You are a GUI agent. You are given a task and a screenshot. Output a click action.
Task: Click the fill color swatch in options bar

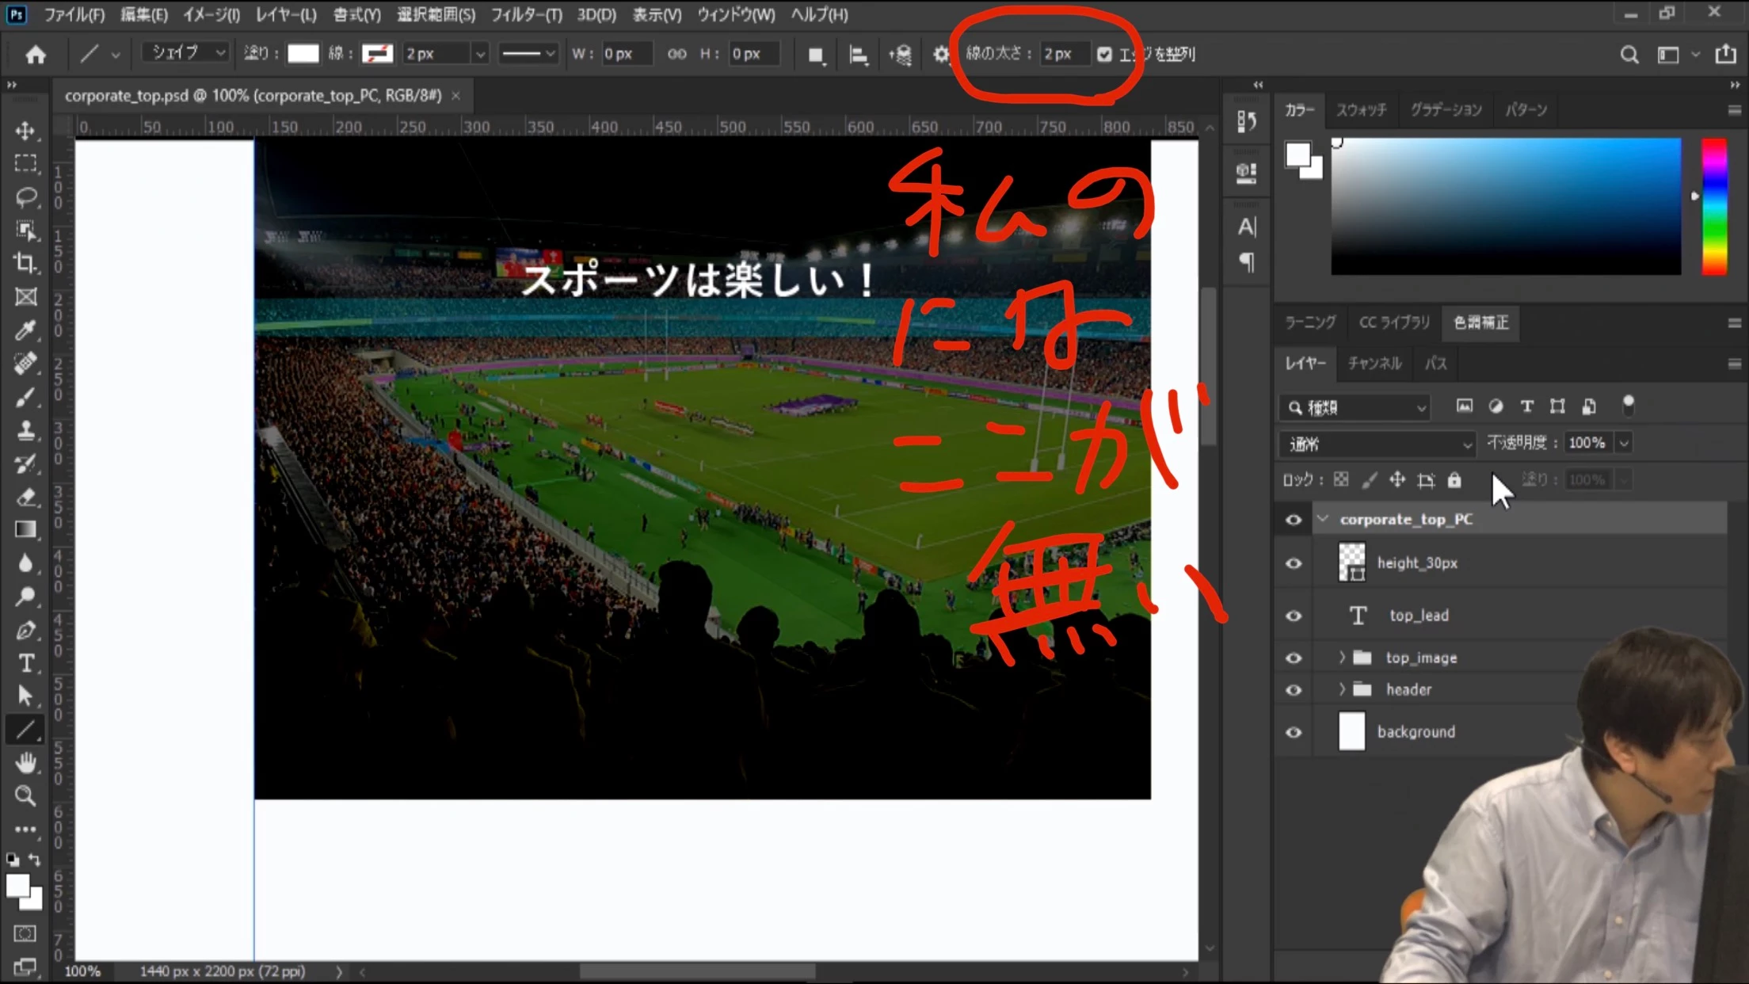click(x=303, y=54)
